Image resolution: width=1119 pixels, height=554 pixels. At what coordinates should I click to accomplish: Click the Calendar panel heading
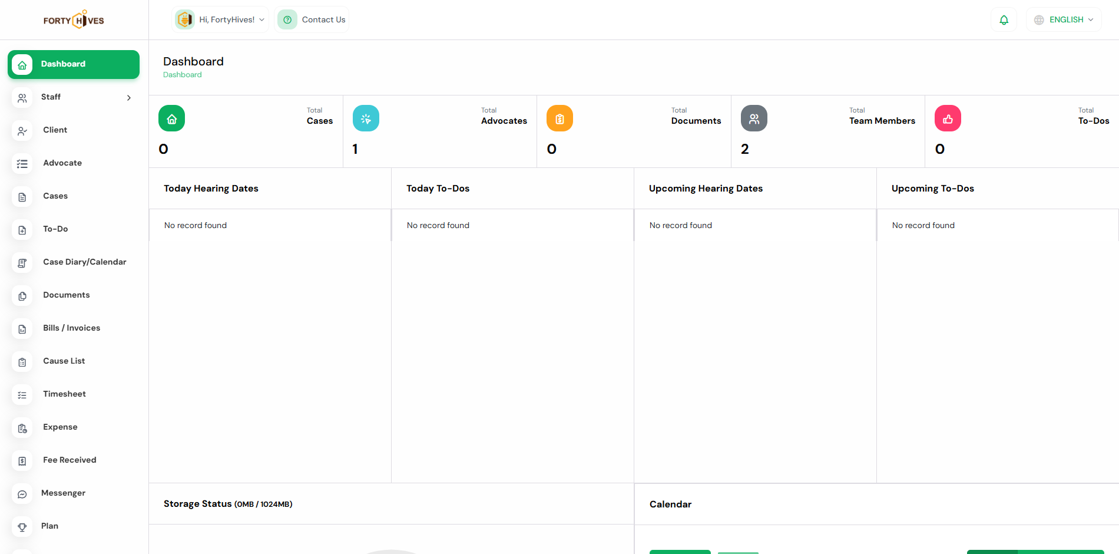(x=670, y=504)
